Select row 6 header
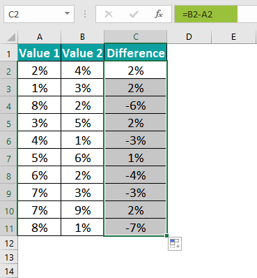Viewport: 257px width, 278px height. [x=9, y=141]
